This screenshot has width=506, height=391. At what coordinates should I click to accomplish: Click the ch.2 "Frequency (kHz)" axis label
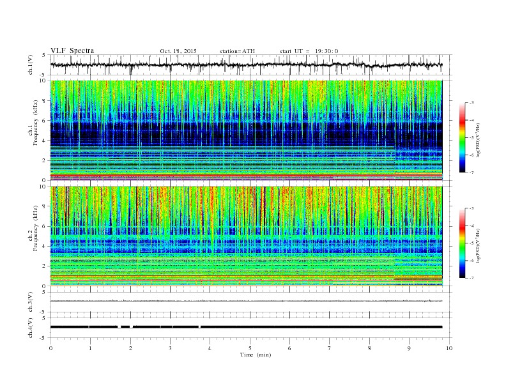tap(36, 228)
